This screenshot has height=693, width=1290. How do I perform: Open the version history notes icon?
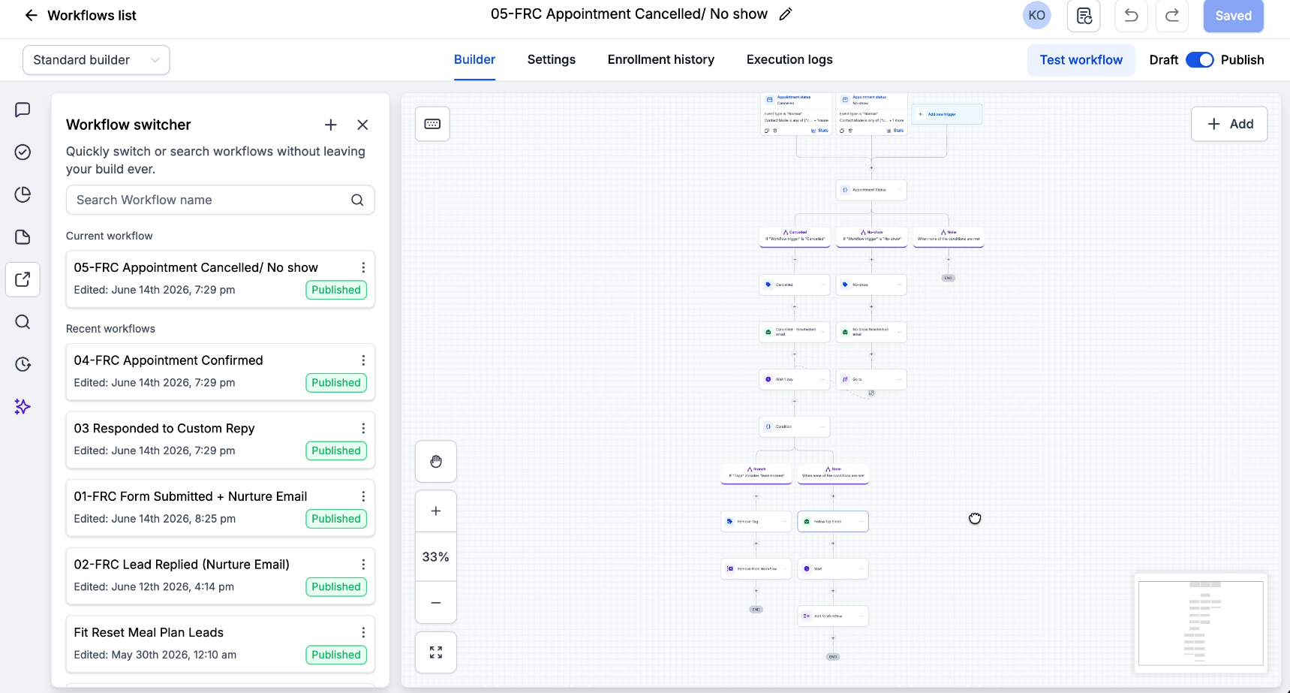(x=1084, y=15)
